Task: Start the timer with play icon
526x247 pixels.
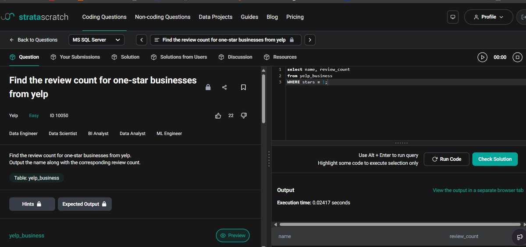Action: click(482, 57)
